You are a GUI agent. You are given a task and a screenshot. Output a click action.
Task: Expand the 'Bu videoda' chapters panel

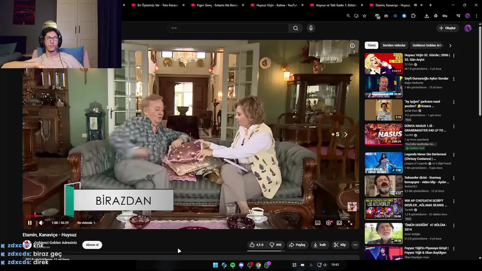point(86,223)
